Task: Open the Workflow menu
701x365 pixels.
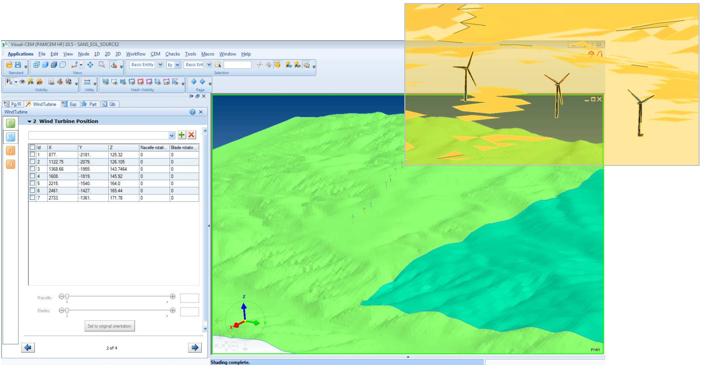Action: 136,54
